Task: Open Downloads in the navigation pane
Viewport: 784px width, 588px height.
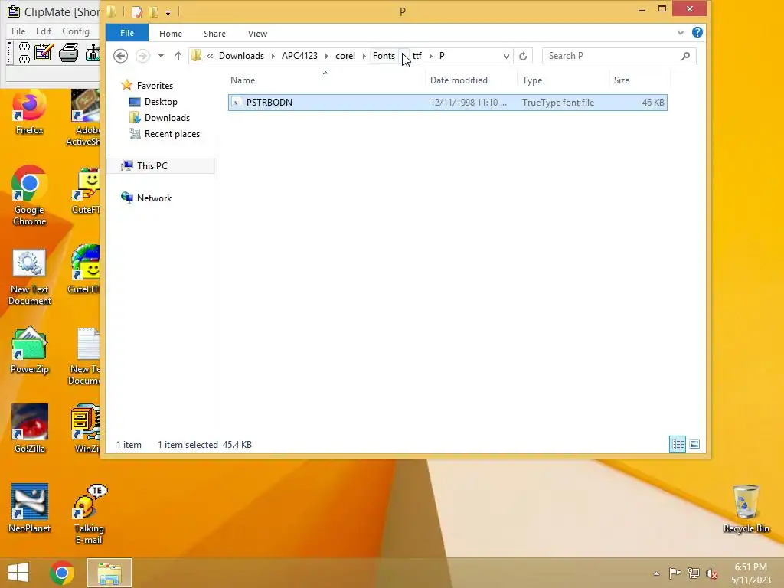Action: point(166,117)
